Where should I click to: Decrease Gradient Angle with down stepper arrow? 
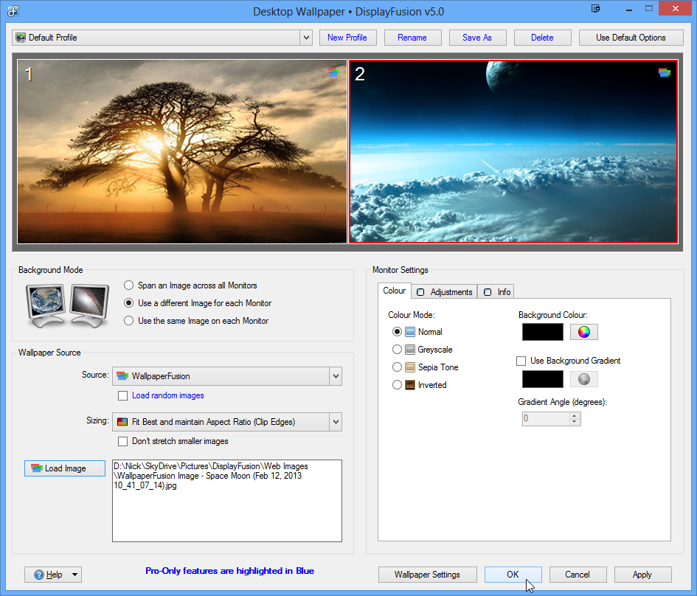click(575, 422)
